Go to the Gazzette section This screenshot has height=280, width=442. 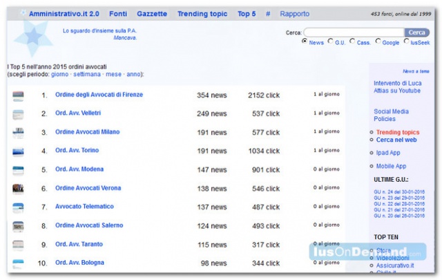click(152, 14)
